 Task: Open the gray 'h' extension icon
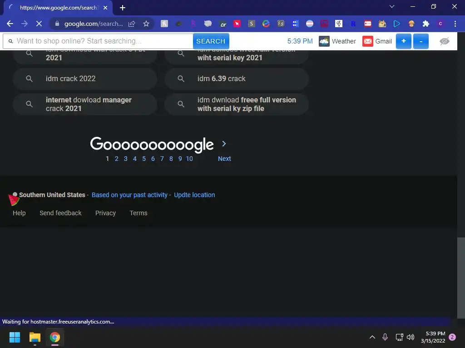pyautogui.click(x=164, y=24)
